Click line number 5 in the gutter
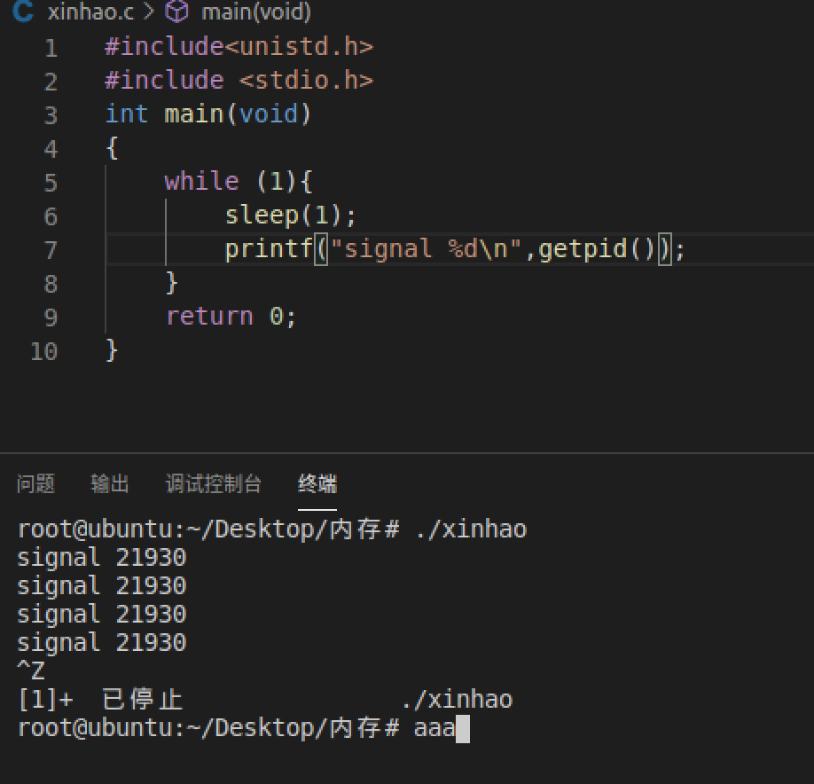 pos(51,183)
